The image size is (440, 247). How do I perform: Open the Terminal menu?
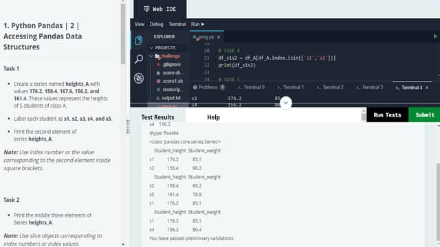coord(177,25)
